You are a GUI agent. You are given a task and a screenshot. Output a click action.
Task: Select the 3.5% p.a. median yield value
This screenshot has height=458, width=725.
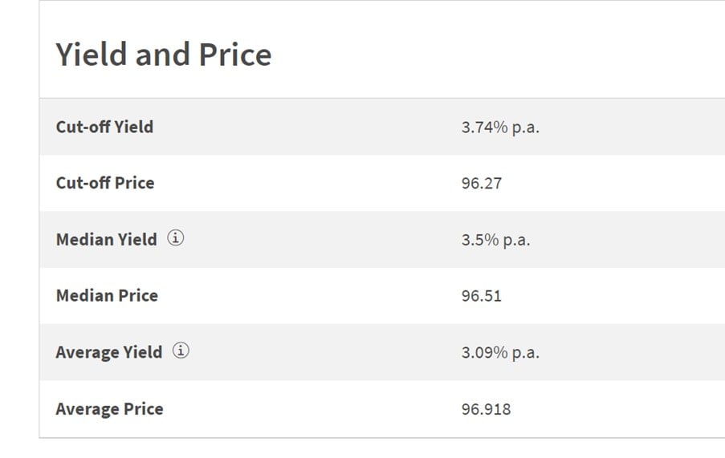(x=495, y=240)
